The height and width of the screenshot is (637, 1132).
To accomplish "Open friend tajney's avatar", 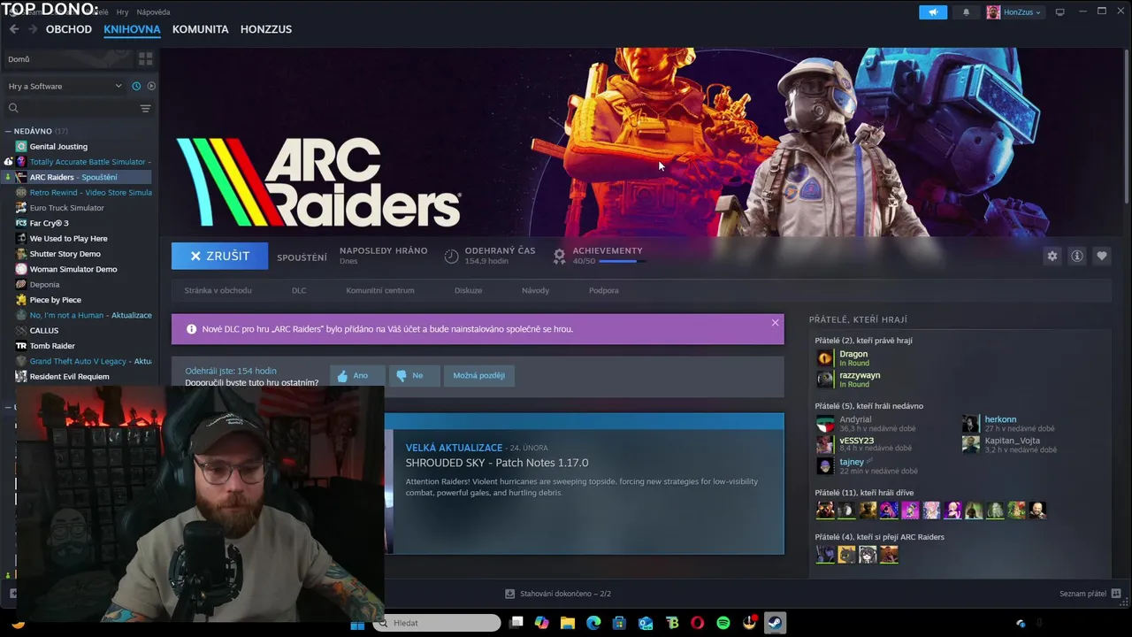I will pyautogui.click(x=825, y=465).
